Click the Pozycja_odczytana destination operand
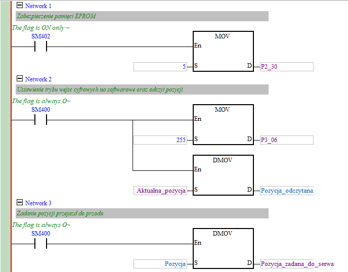 (286, 191)
